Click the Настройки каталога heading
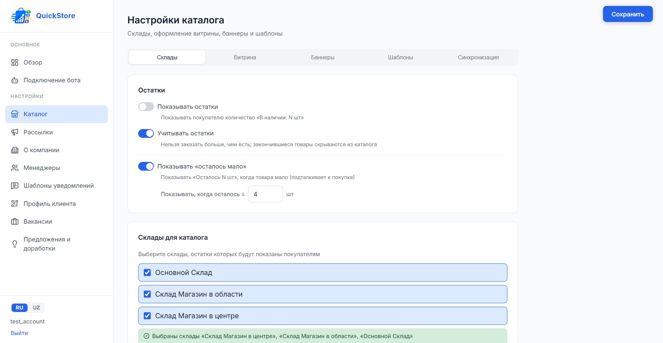 click(x=176, y=20)
